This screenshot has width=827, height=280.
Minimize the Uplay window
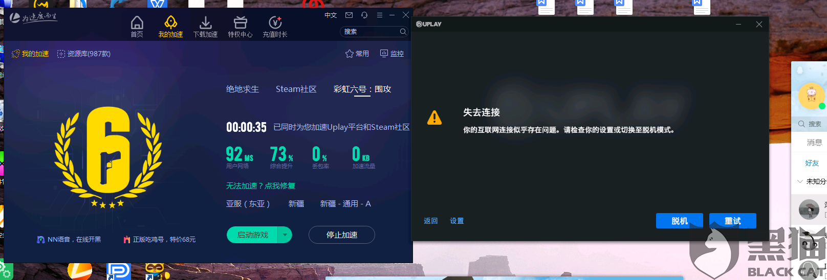click(738, 24)
